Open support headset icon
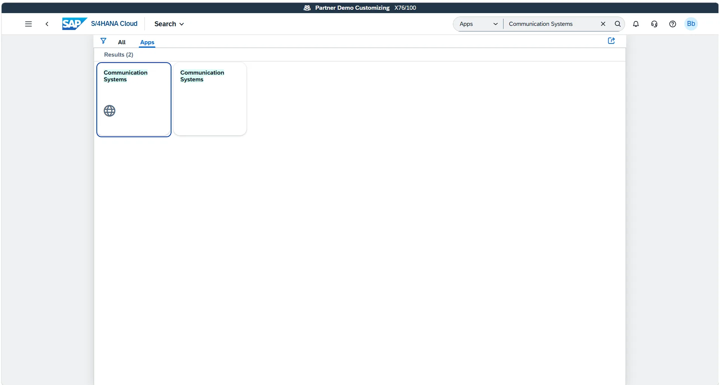The image size is (720, 385). click(654, 24)
